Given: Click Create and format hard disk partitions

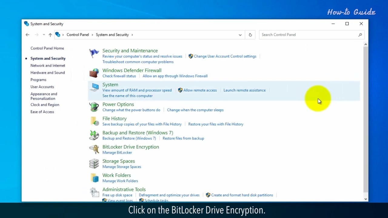Looking at the screenshot, I should coord(242,195).
